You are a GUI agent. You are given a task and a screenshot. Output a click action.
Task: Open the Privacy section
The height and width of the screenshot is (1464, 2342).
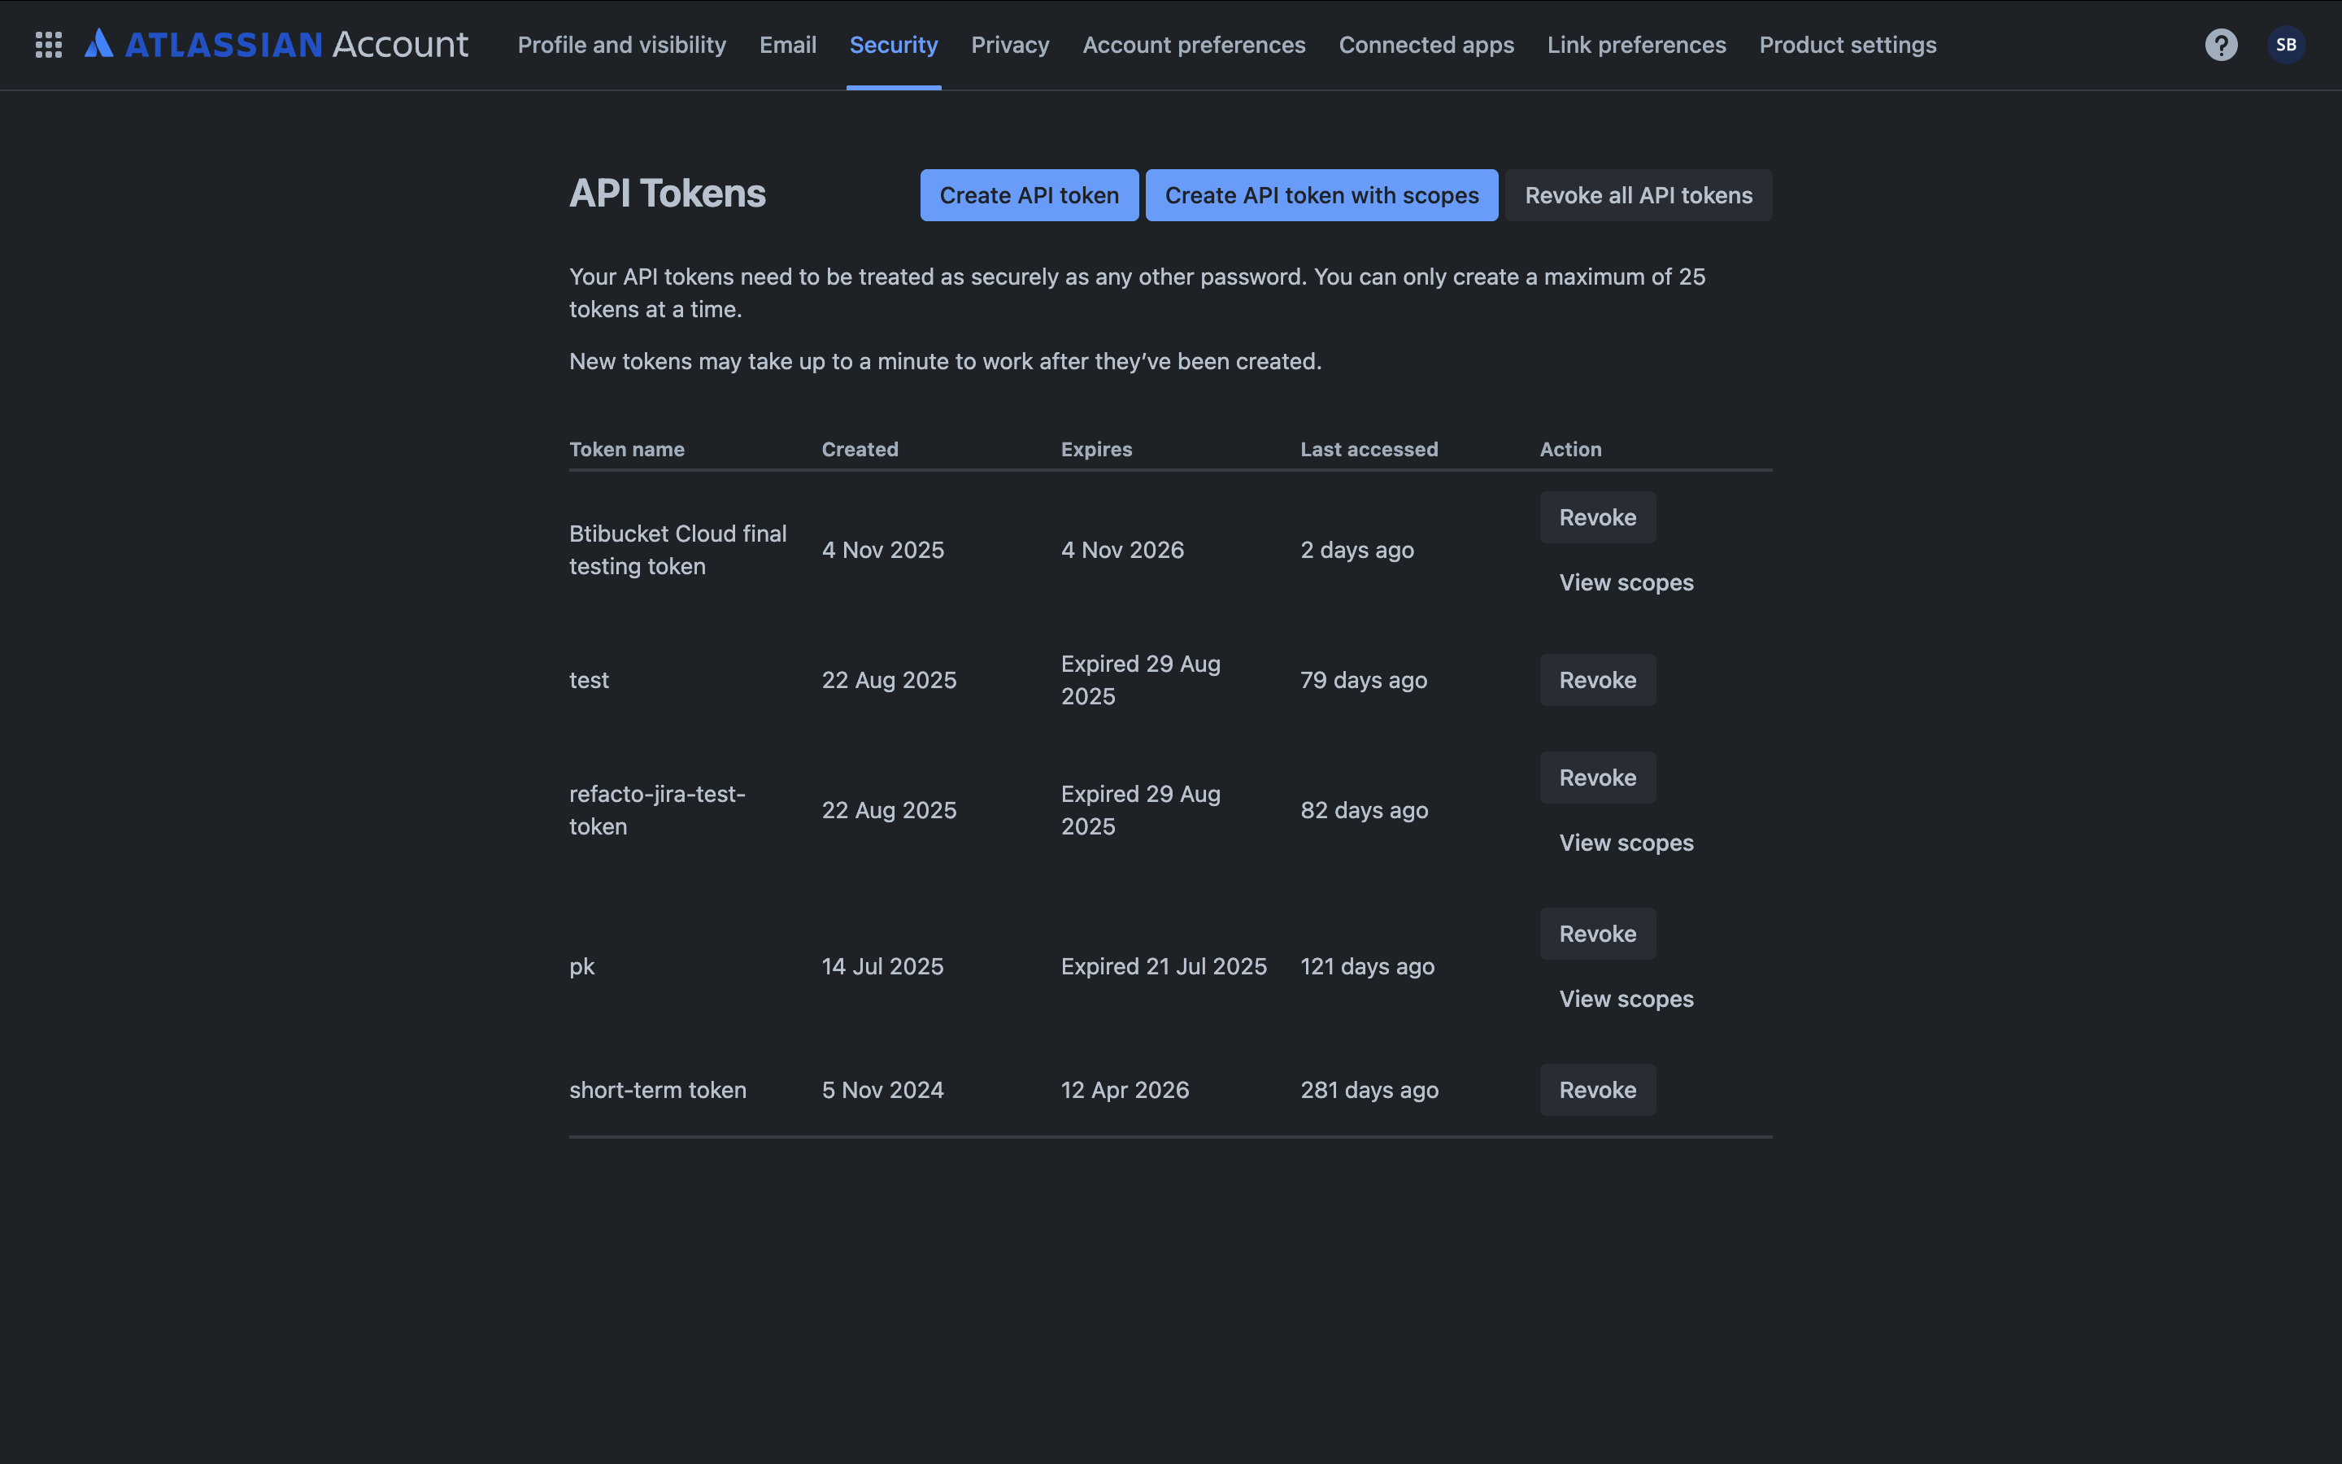click(x=1009, y=45)
